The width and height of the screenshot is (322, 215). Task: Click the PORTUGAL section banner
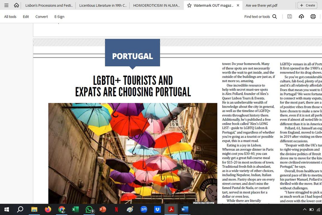[132, 54]
